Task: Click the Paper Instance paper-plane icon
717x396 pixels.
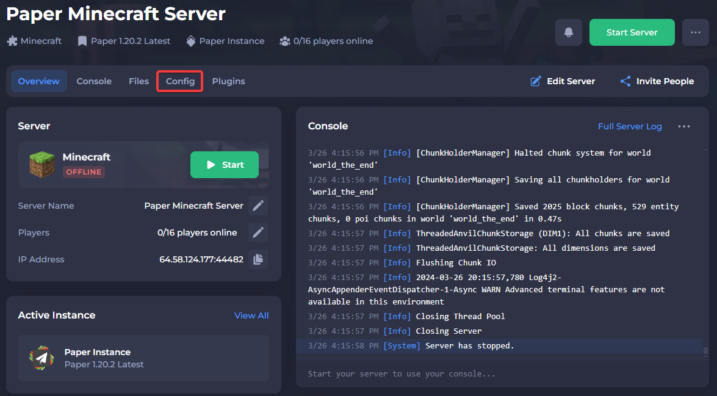Action: point(41,358)
